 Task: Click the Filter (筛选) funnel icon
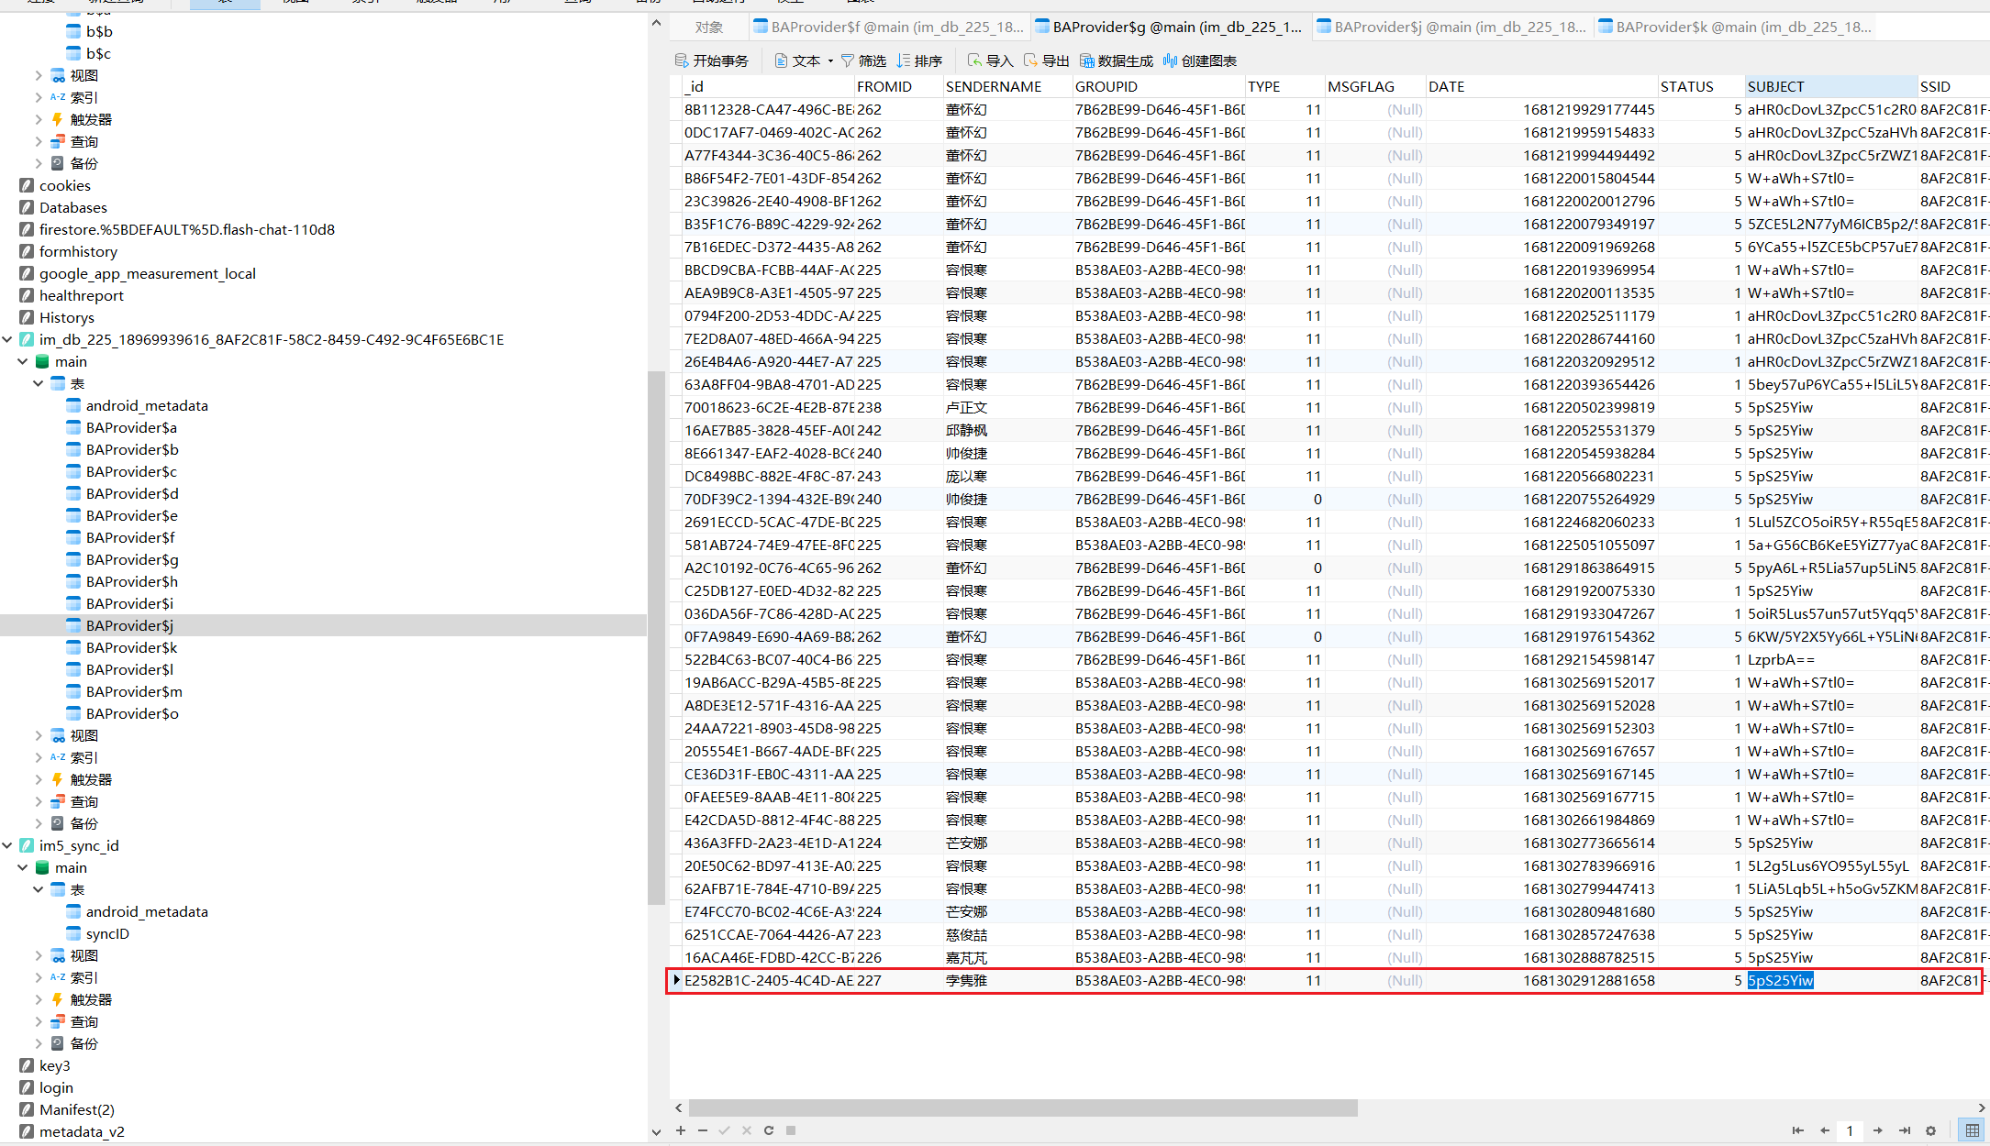click(847, 61)
